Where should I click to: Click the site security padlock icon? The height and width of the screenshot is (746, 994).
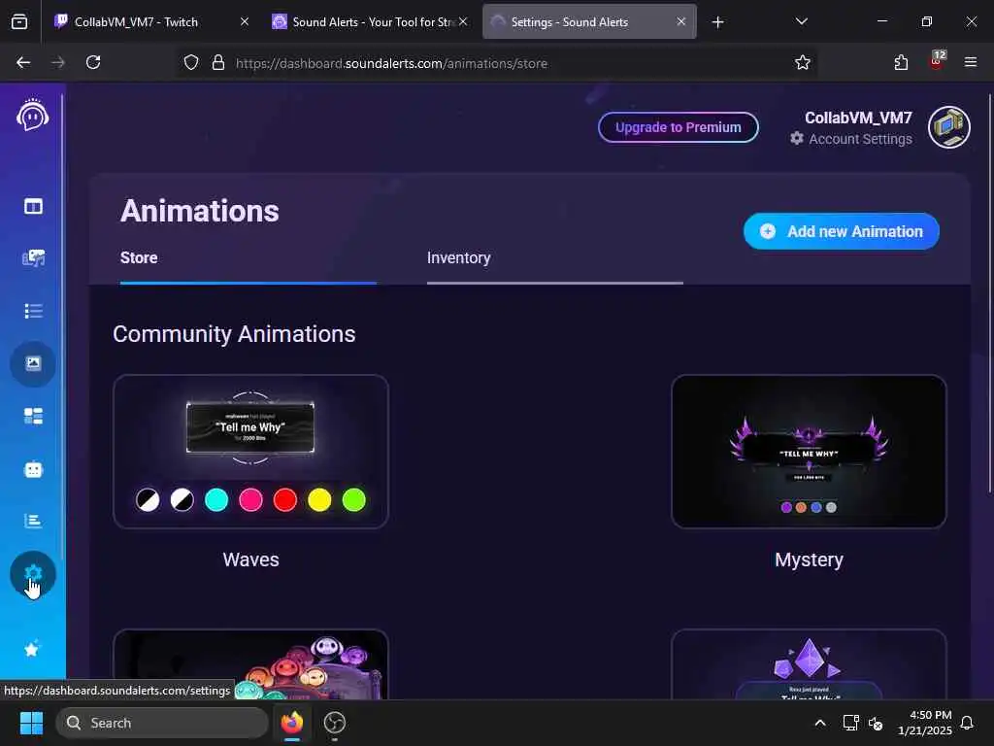coord(218,62)
